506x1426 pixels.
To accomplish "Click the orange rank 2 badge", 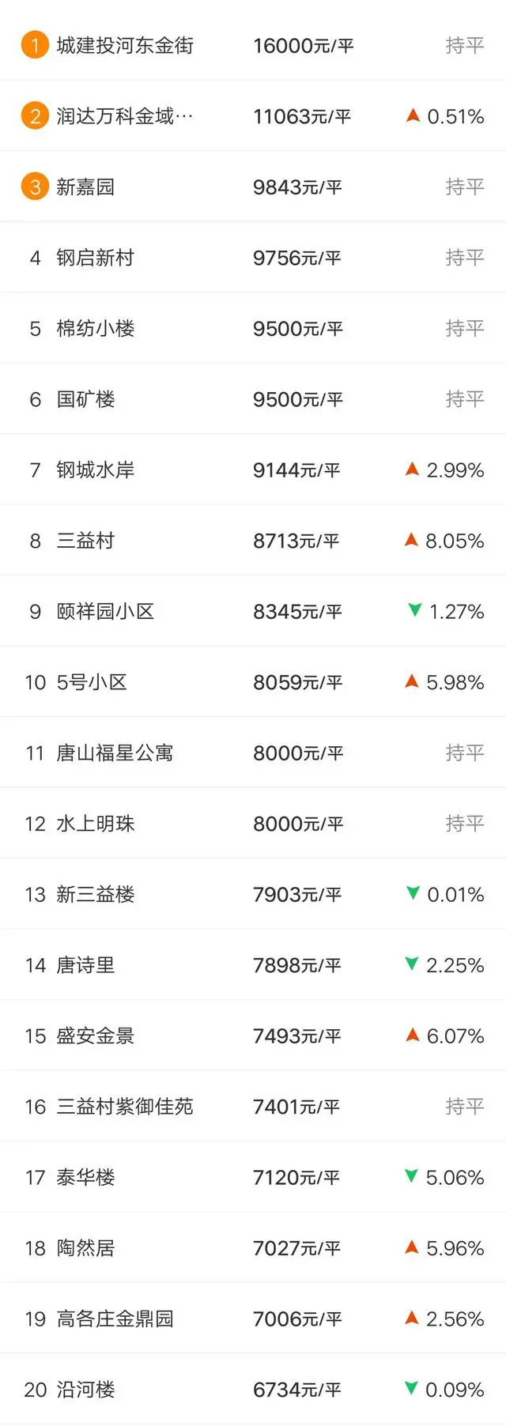I will pos(35,116).
